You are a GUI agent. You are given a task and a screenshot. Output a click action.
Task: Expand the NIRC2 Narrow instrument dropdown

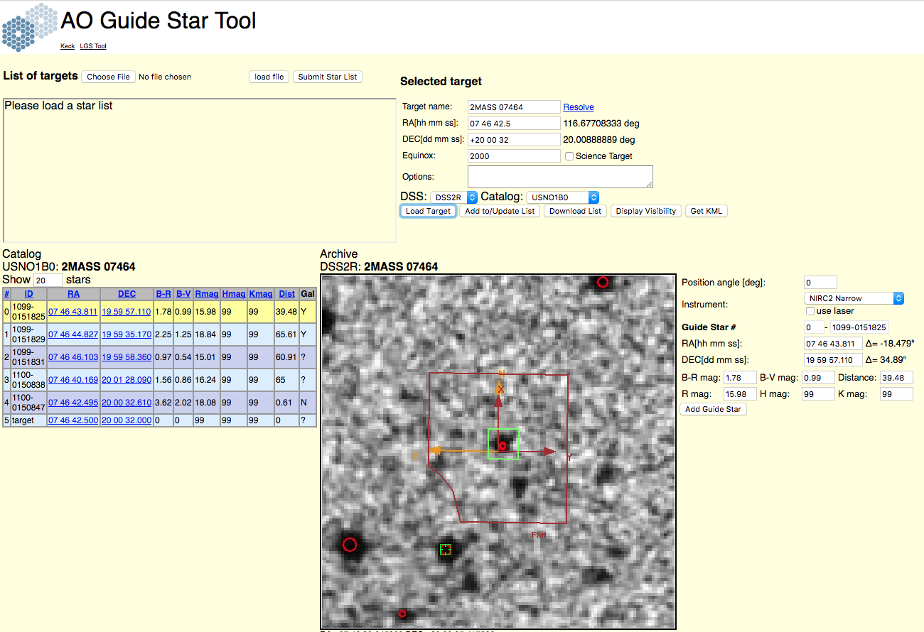854,298
